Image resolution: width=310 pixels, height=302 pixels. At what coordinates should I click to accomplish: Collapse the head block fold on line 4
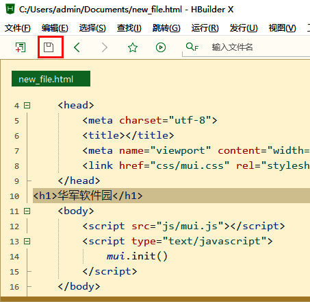click(27, 106)
